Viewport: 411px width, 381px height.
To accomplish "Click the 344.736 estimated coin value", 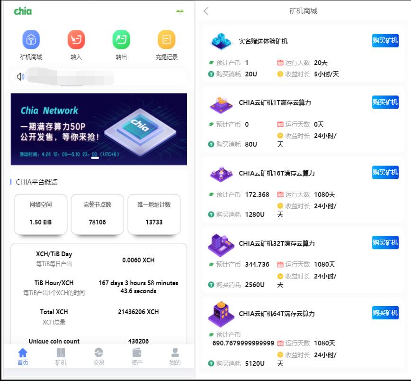I will tap(257, 264).
